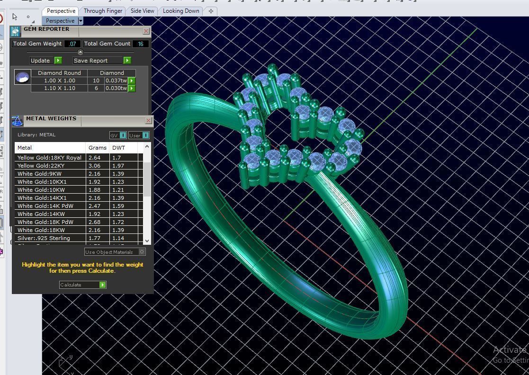This screenshot has height=375, width=529.
Task: Click the Total Gem Count value 16
Action: pyautogui.click(x=140, y=44)
